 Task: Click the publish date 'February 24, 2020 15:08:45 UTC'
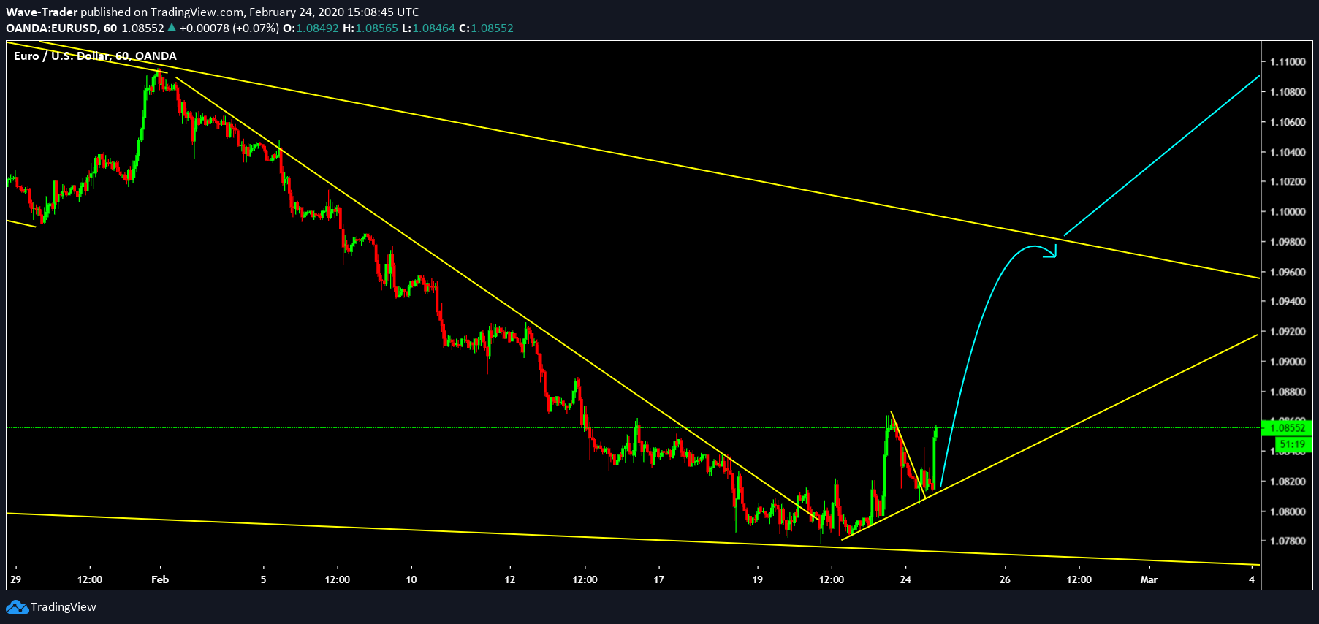334,12
